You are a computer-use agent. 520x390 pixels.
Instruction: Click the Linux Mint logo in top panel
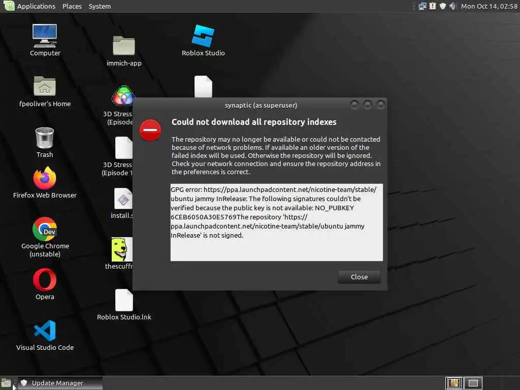[9, 6]
